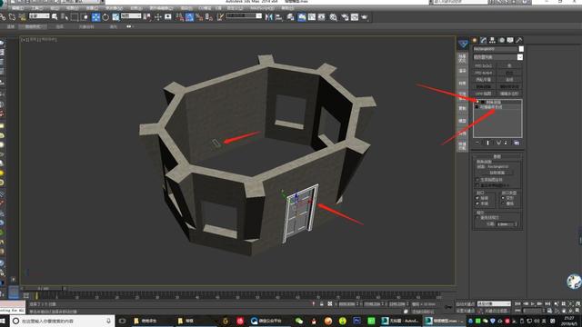The height and width of the screenshot is (327, 582).
Task: Click the Play Animation button
Action: [533, 303]
